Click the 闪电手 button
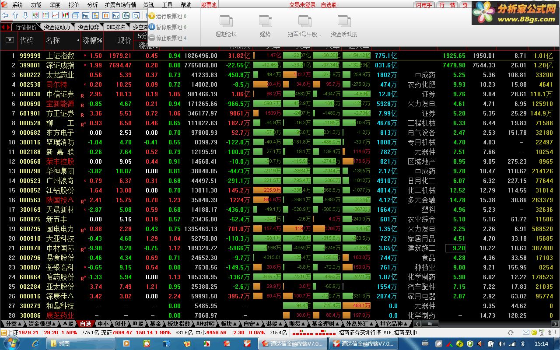 (x=423, y=5)
